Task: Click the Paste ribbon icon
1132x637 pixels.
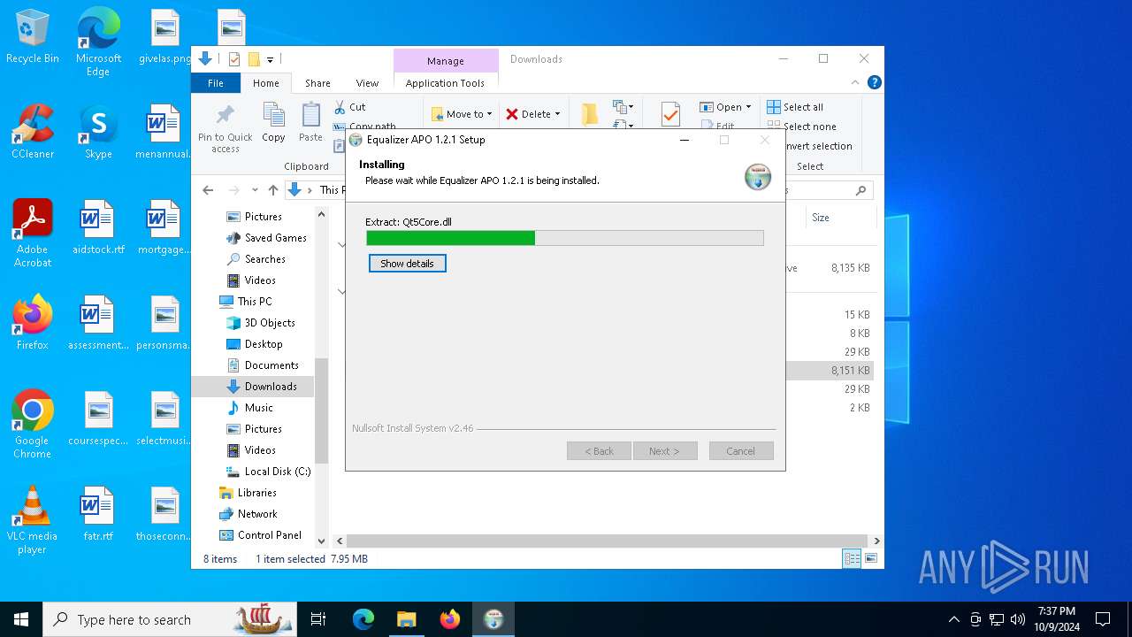Action: [x=310, y=122]
